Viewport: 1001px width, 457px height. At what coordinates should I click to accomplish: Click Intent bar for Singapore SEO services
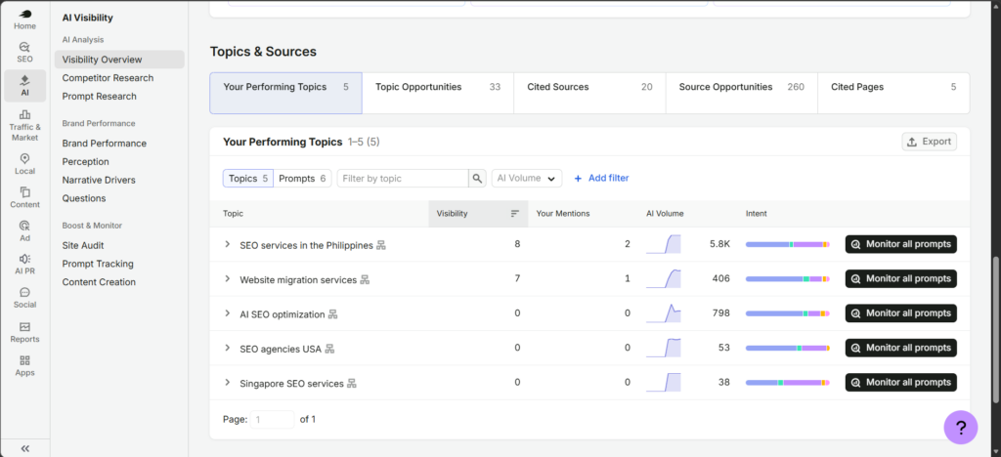click(x=788, y=383)
